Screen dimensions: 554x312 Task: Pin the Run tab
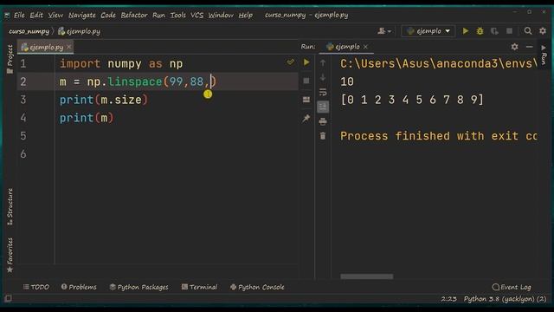pyautogui.click(x=306, y=118)
